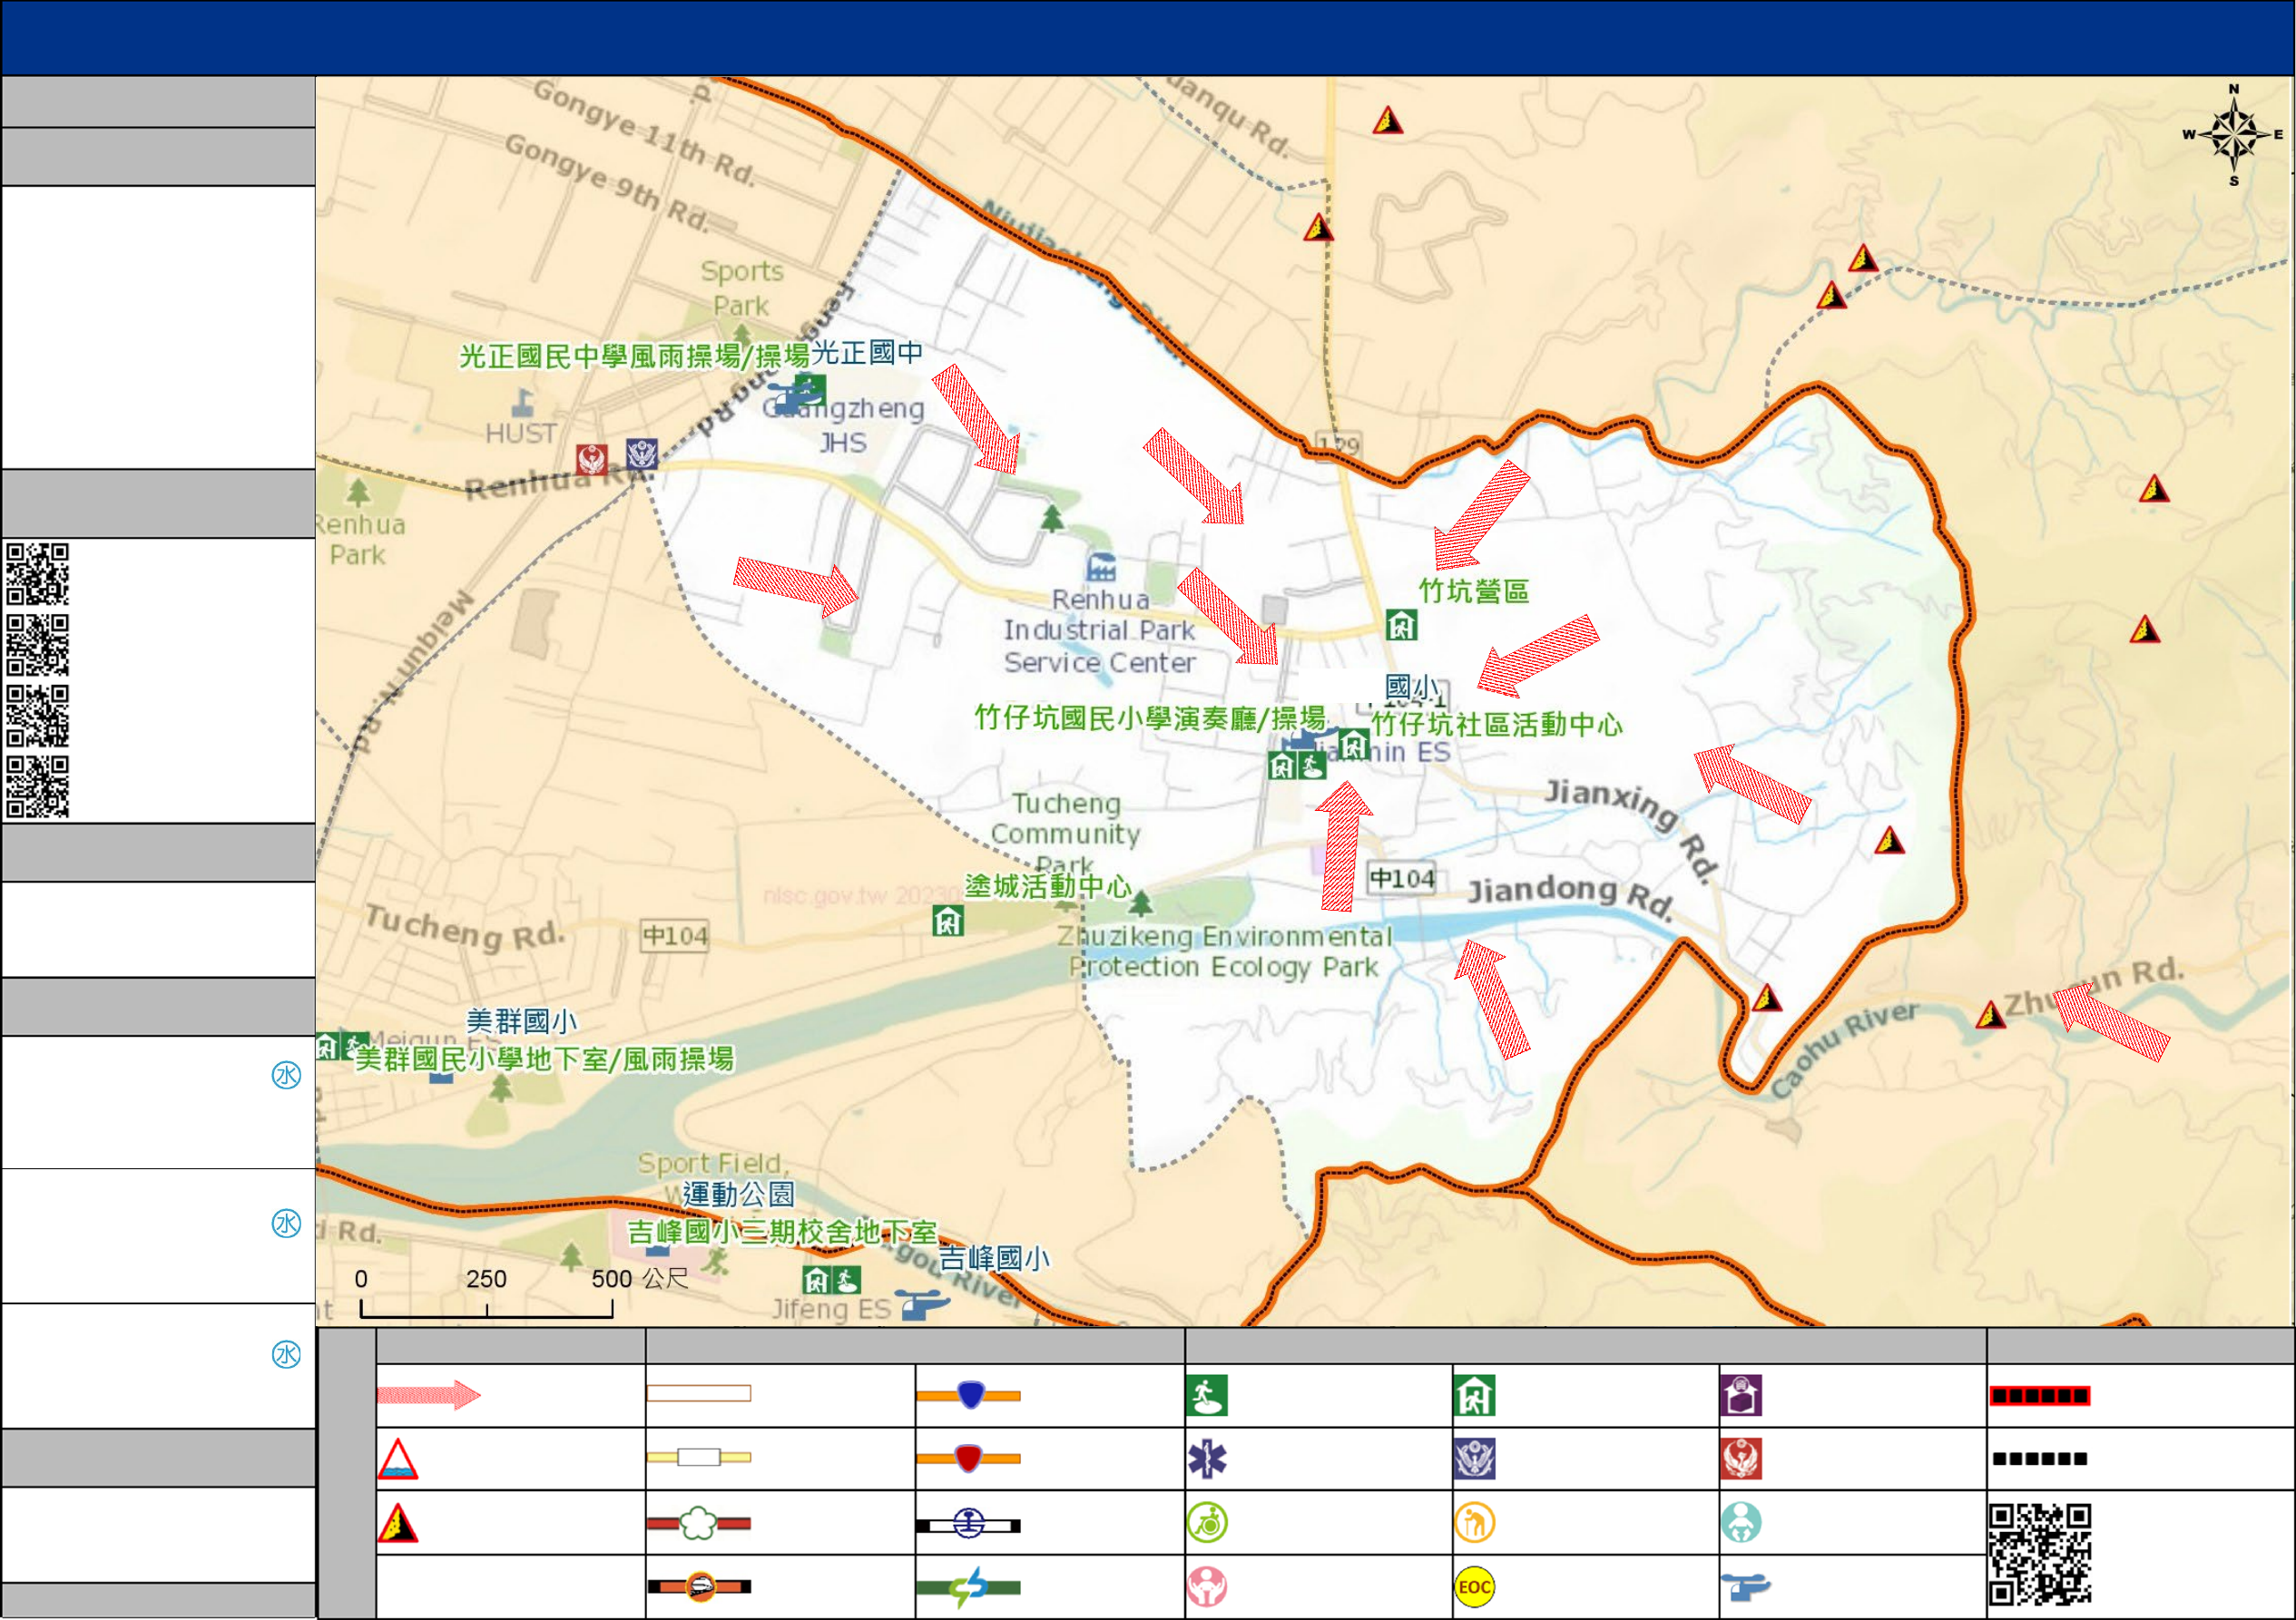Screen dimensions: 2296x1620
Task: Click the Renhua Park label
Action: [x=358, y=540]
